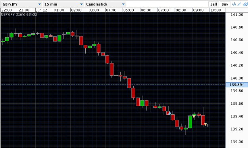Select the trend line drawing tool

pyautogui.click(x=239, y=4)
